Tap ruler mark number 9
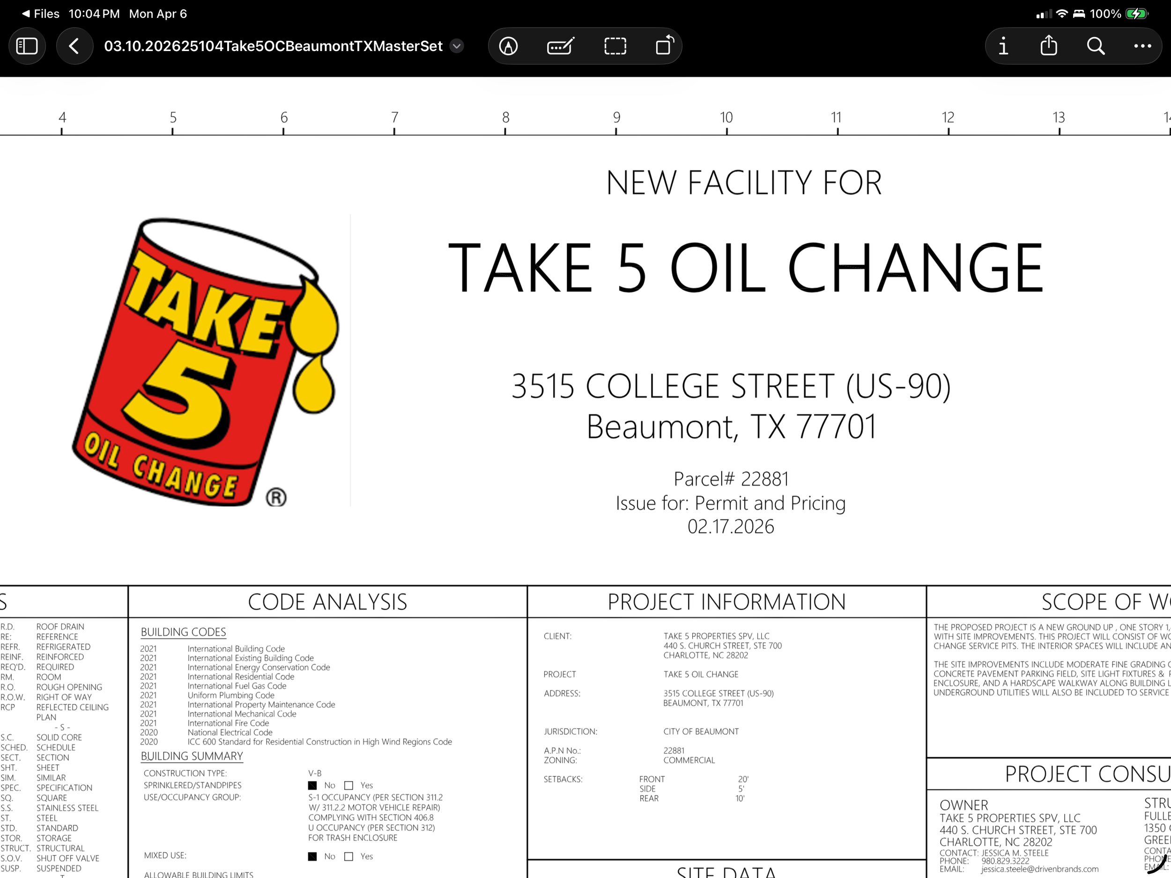Image resolution: width=1171 pixels, height=878 pixels. (x=616, y=118)
